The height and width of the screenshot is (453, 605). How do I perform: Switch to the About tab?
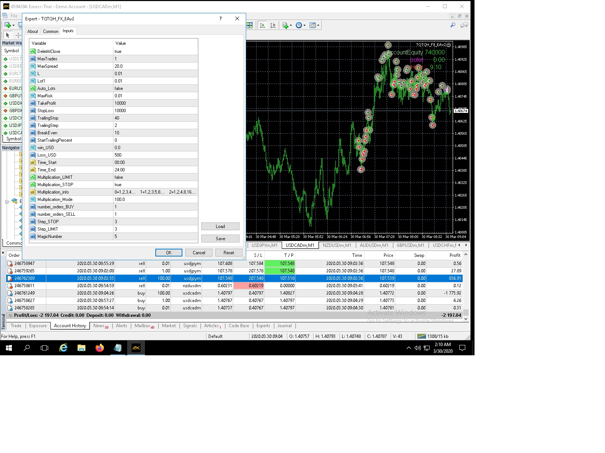coord(33,31)
